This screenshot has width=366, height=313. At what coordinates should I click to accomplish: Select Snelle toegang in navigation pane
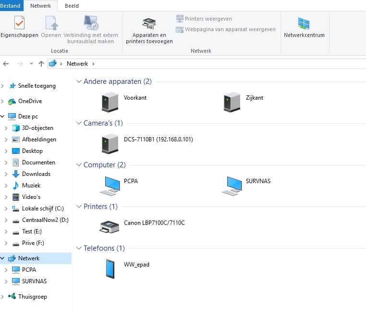[x=37, y=86]
